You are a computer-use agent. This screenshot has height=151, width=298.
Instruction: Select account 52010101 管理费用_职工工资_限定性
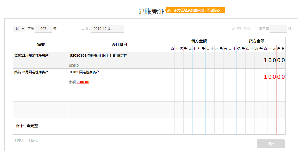pos(98,56)
